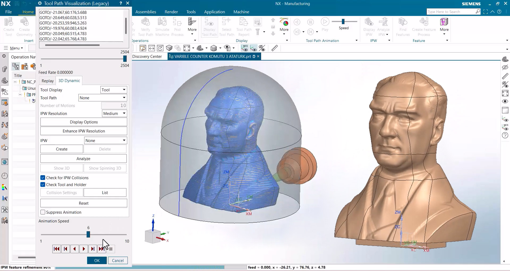Image resolution: width=510 pixels, height=271 pixels.
Task: Activate the Display IPW icon
Action: click(369, 25)
